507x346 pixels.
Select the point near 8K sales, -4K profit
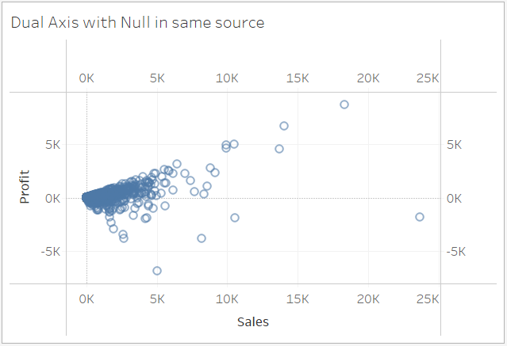point(202,238)
